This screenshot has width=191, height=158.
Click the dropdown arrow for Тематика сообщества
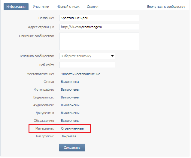tap(112, 56)
